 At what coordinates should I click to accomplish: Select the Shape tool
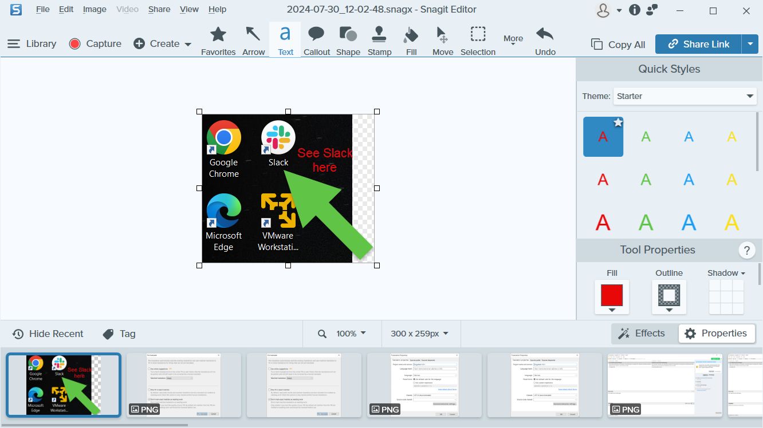tap(348, 41)
